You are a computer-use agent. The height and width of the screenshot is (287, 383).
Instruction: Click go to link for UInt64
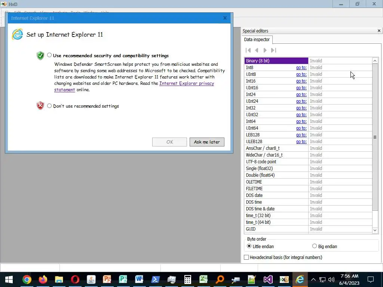point(301,128)
